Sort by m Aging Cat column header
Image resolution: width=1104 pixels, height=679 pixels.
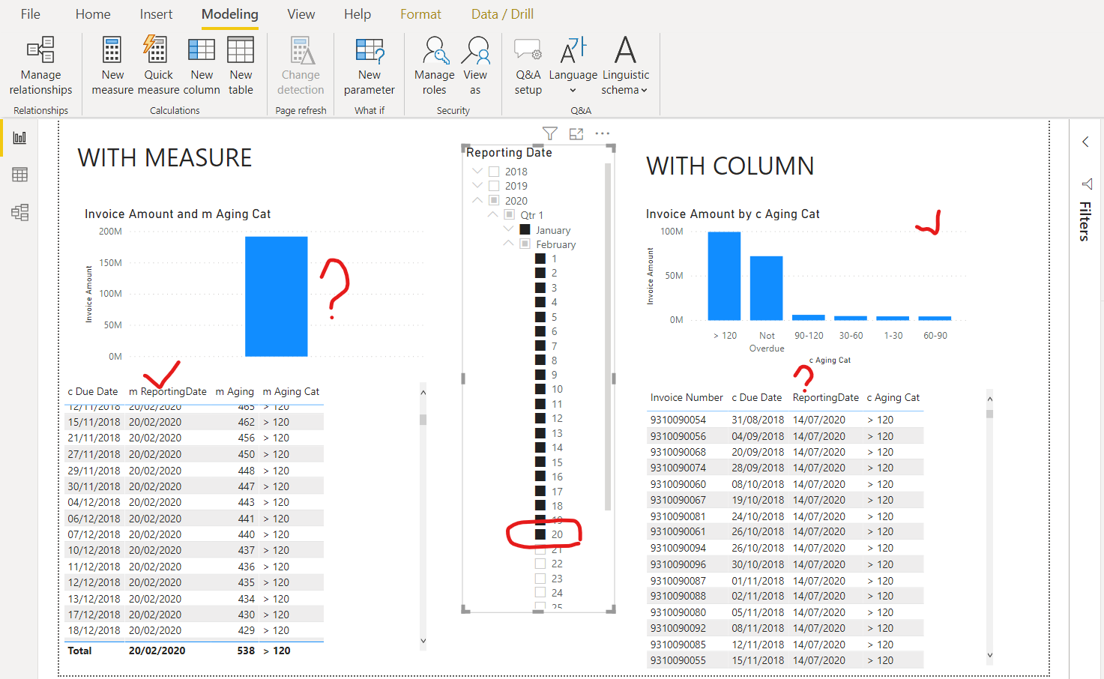291,391
